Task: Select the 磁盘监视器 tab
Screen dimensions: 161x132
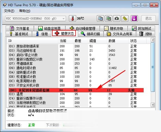Action: tap(50, 28)
